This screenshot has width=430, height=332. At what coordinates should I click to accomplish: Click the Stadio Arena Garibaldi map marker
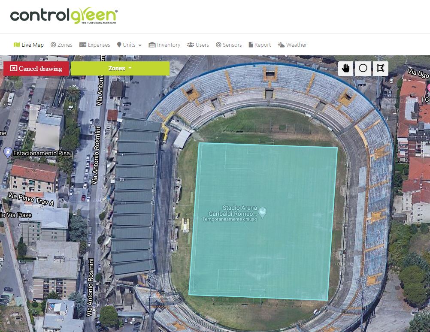[x=263, y=212]
